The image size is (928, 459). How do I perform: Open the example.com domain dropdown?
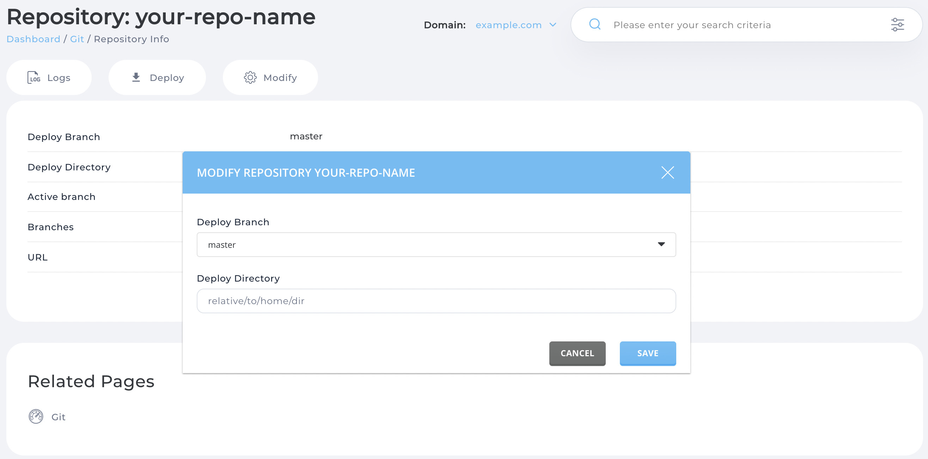point(508,25)
